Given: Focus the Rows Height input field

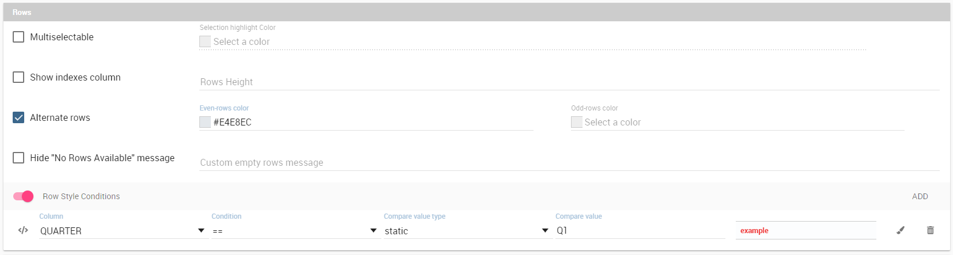Looking at the screenshot, I should tap(569, 82).
